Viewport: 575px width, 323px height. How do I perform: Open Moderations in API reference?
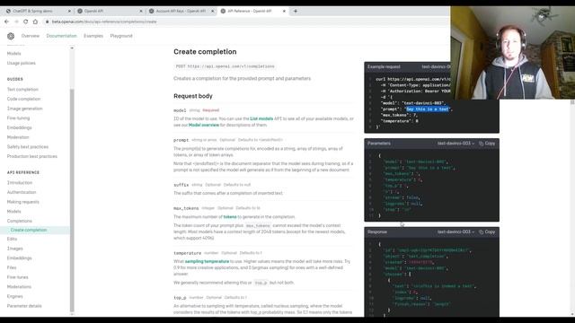tap(19, 286)
